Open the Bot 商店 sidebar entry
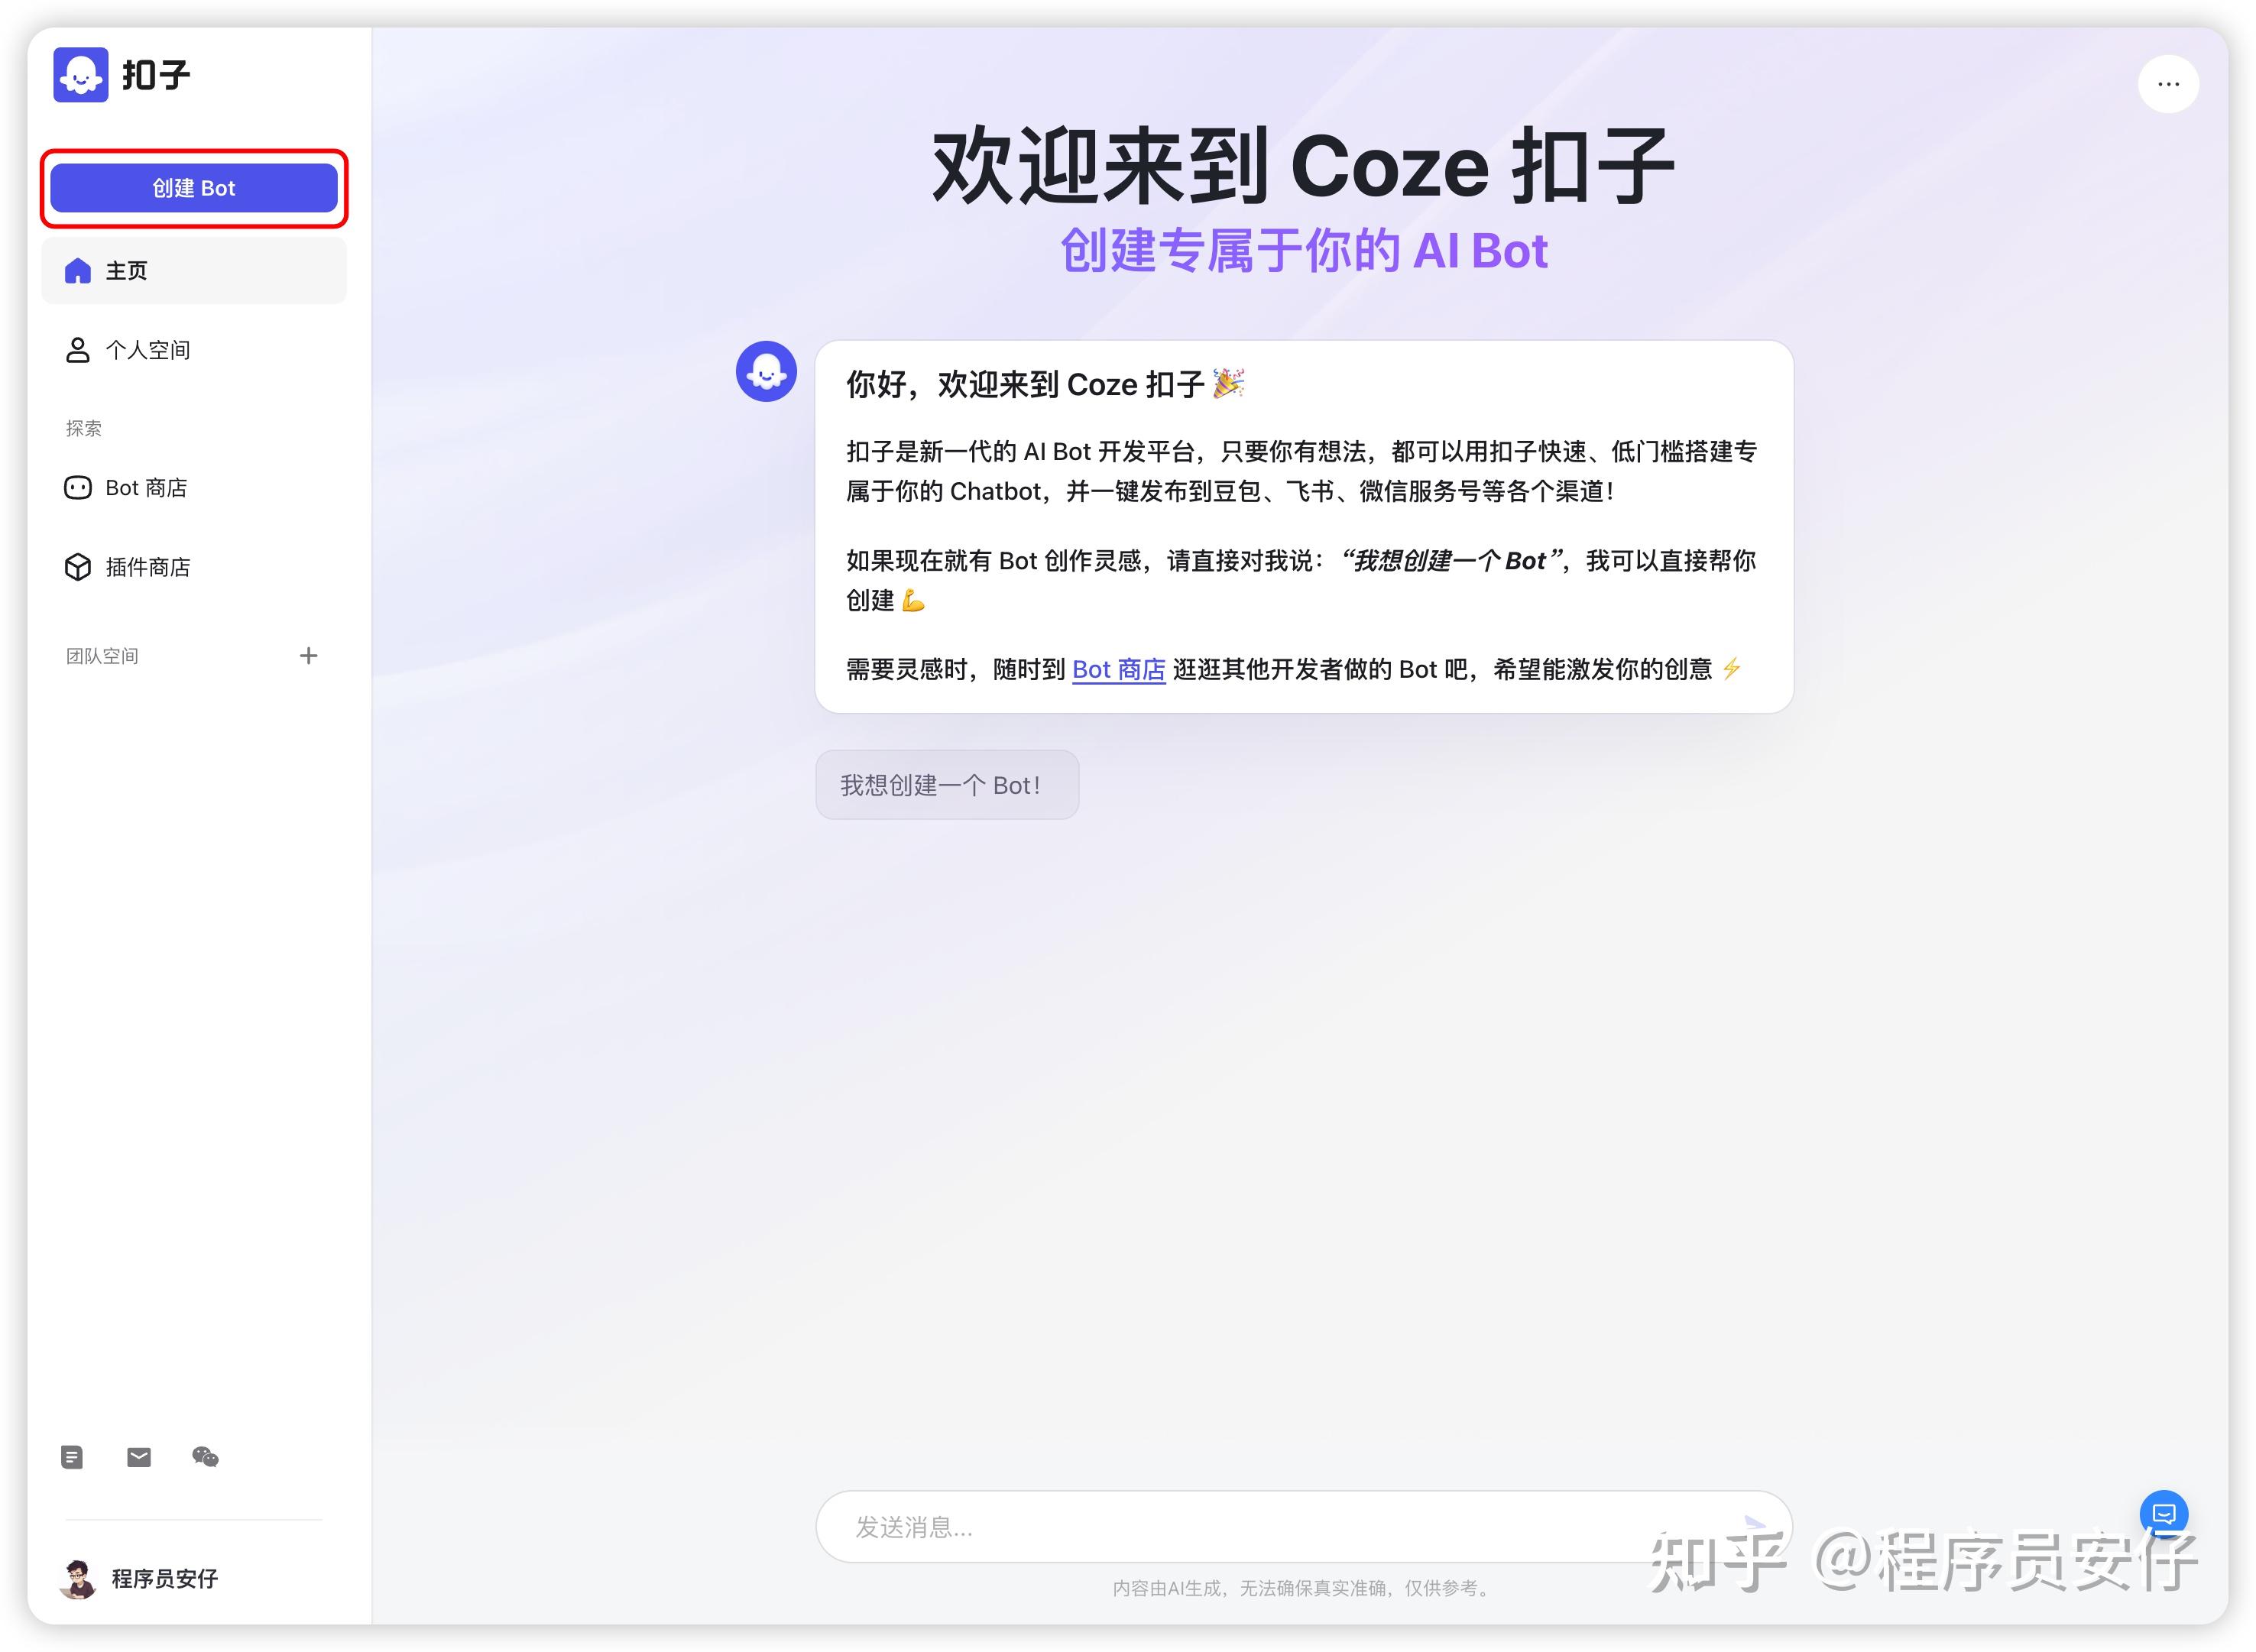Image resolution: width=2256 pixels, height=1652 pixels. [x=194, y=488]
